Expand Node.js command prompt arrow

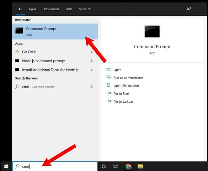click(x=92, y=61)
